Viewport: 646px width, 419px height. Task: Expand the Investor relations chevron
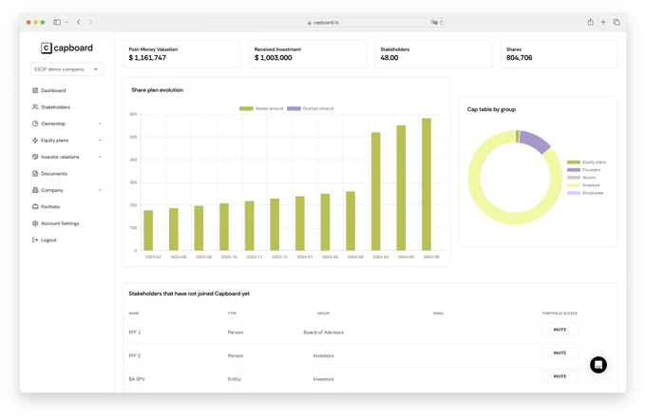click(x=100, y=157)
